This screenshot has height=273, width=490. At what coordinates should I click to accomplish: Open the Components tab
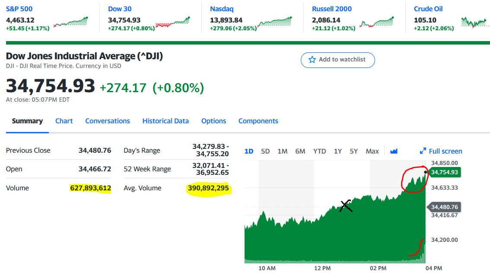point(258,121)
